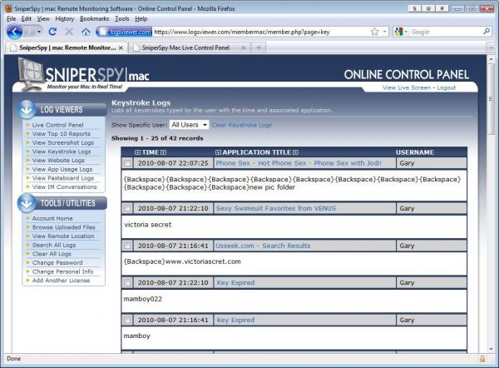Open the History menu
This screenshot has height=368, width=499.
point(65,19)
